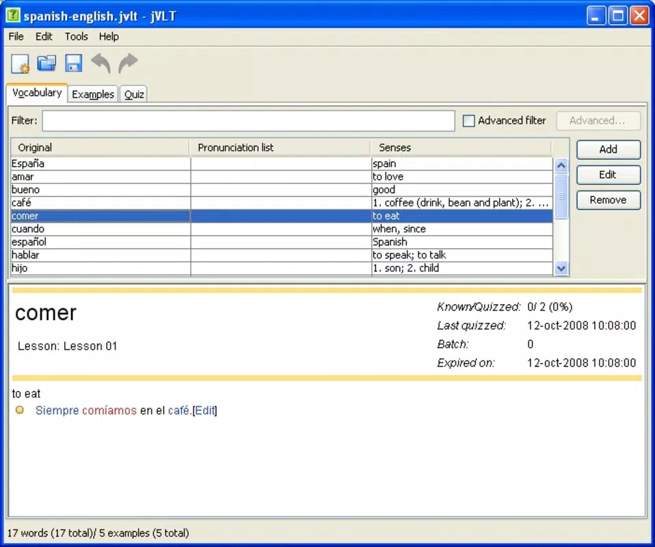Switch to the Examples tab
The image size is (655, 547).
pos(93,94)
